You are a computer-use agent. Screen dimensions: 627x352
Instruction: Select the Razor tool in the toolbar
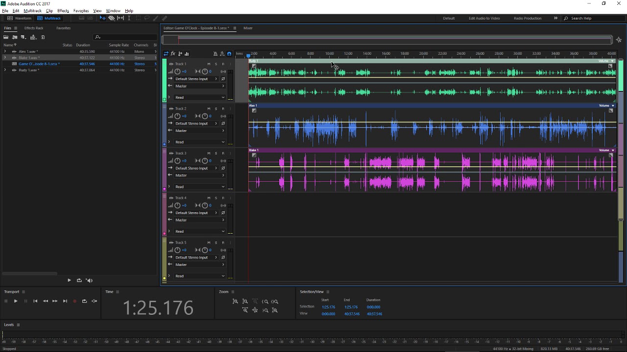[112, 18]
